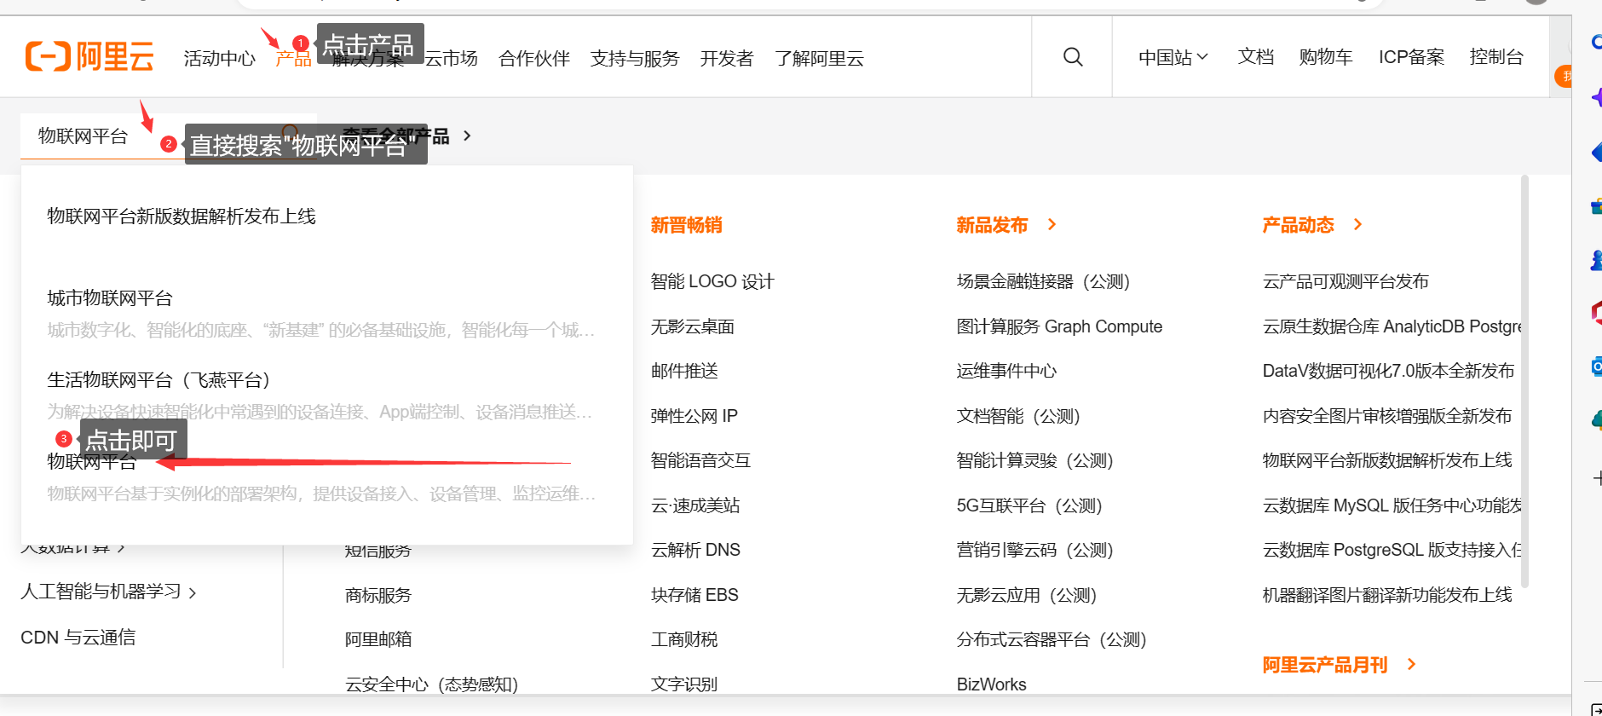Open 块存储 EBS product
The height and width of the screenshot is (716, 1602).
pyautogui.click(x=694, y=595)
